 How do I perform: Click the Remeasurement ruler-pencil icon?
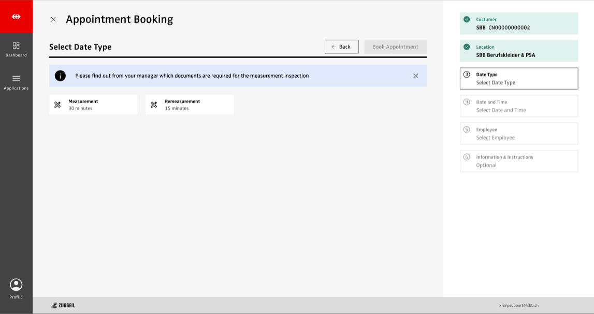tap(154, 105)
